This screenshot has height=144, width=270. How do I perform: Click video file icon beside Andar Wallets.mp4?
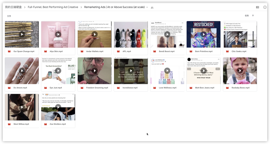(x=82, y=51)
